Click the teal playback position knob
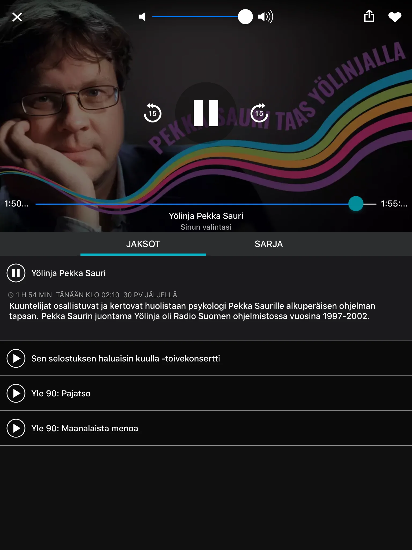Screen dimensions: 412x550 [356, 204]
